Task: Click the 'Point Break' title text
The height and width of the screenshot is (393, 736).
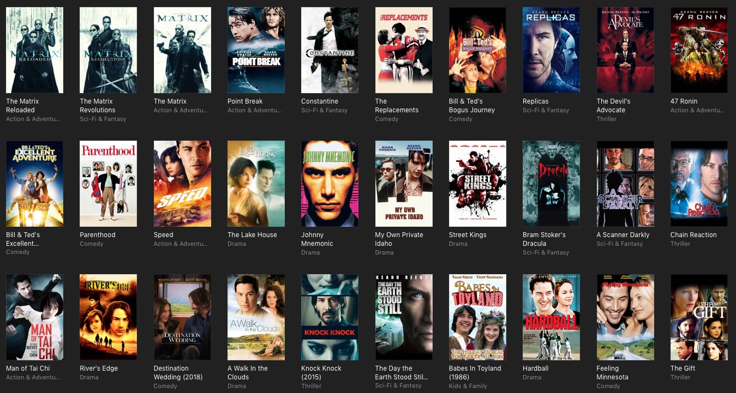Action: pos(245,101)
